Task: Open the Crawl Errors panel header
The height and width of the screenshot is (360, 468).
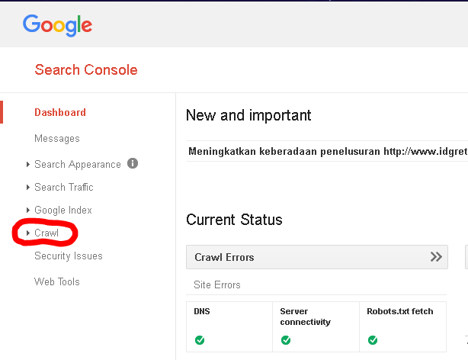Action: tap(317, 257)
